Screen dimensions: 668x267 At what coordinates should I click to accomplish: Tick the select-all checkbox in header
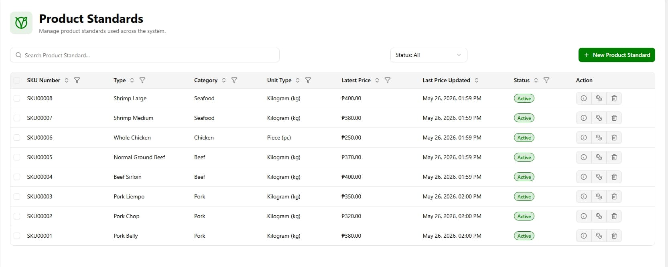click(17, 80)
